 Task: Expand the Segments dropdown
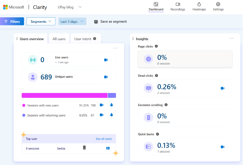click(x=41, y=21)
